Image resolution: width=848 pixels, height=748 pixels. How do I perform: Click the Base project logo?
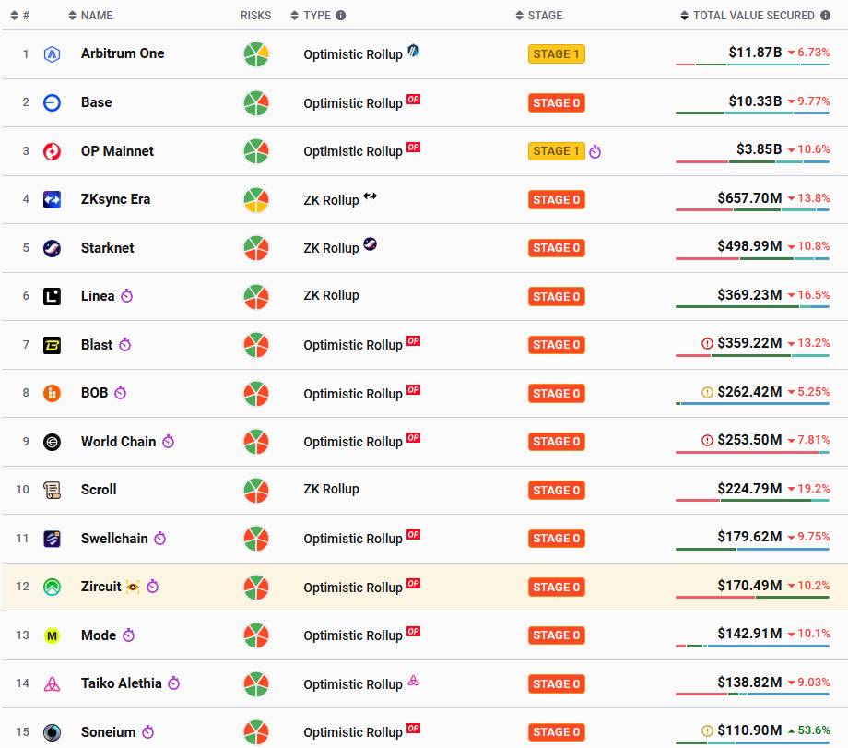(53, 102)
